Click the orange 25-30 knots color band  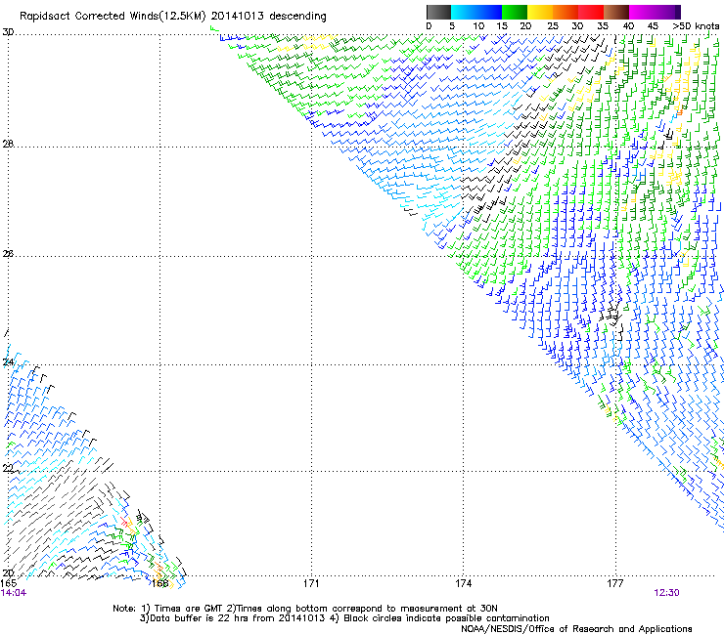pos(566,12)
